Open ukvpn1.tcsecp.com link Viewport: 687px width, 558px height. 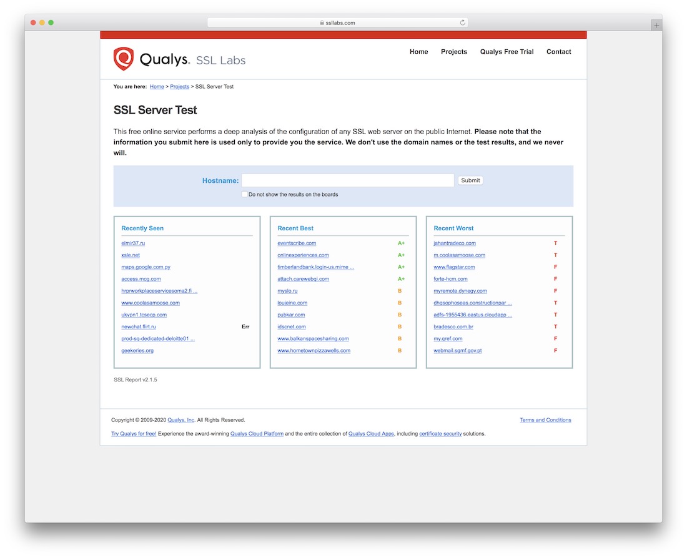click(144, 315)
